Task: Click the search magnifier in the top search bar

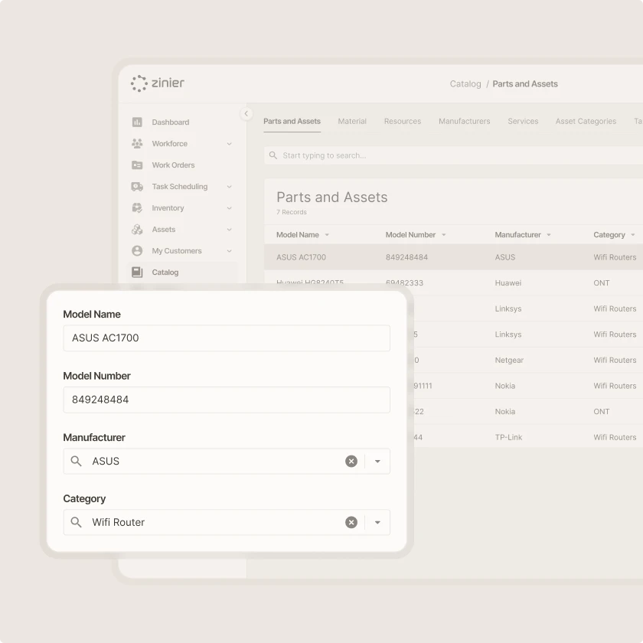Action: pos(273,155)
